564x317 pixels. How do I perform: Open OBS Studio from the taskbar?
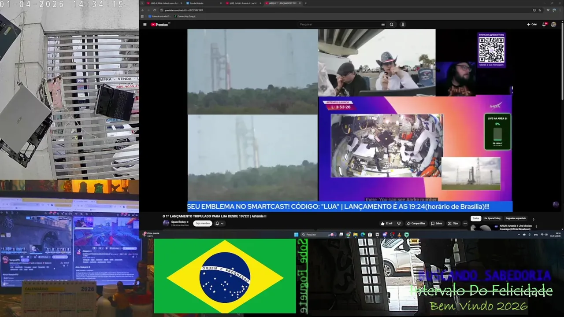[x=392, y=235]
